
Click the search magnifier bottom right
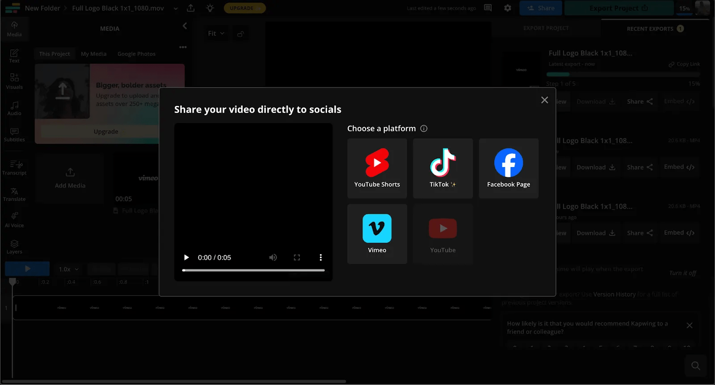pyautogui.click(x=696, y=366)
